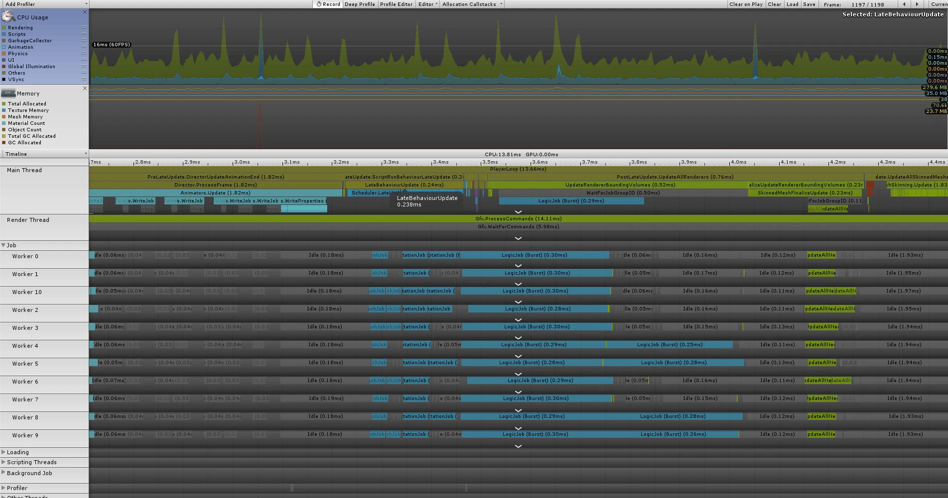This screenshot has height=498, width=948.
Task: Click the Save button
Action: (x=810, y=4)
